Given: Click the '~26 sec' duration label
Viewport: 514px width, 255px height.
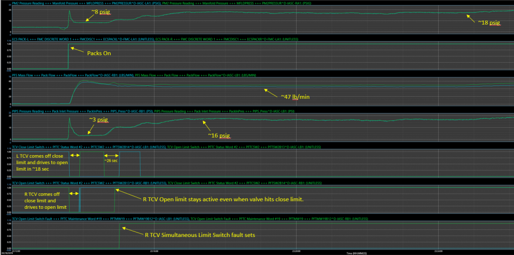Looking at the screenshot, I should click(111, 161).
